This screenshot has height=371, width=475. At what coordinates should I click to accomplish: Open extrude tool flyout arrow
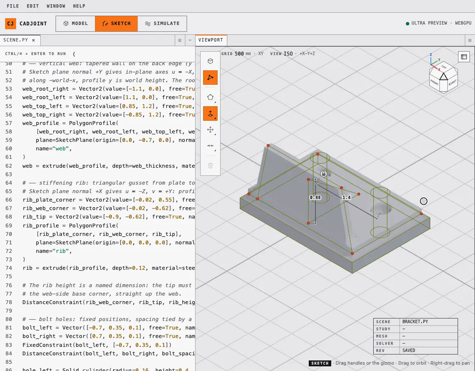point(215,118)
